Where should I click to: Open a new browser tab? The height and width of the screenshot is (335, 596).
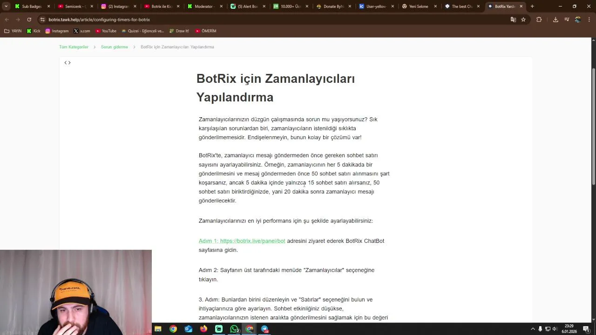coord(532,7)
